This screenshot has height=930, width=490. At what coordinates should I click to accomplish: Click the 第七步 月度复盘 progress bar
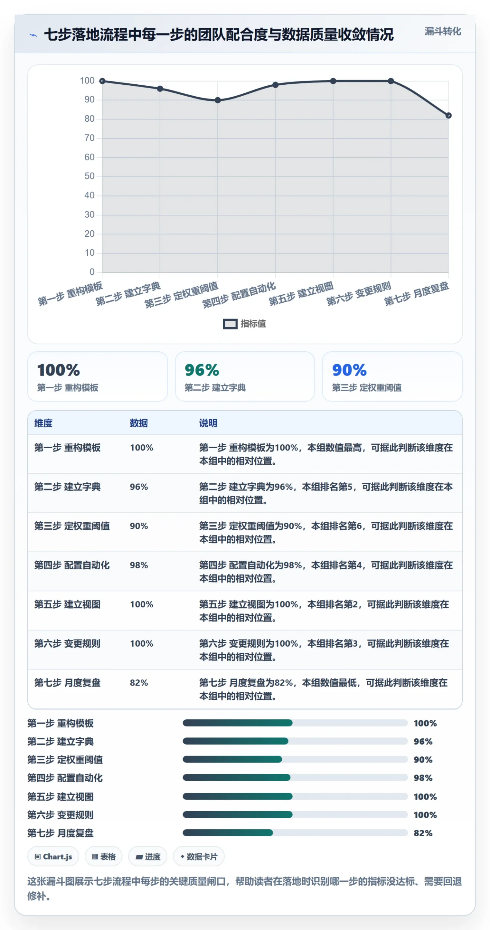coord(295,833)
